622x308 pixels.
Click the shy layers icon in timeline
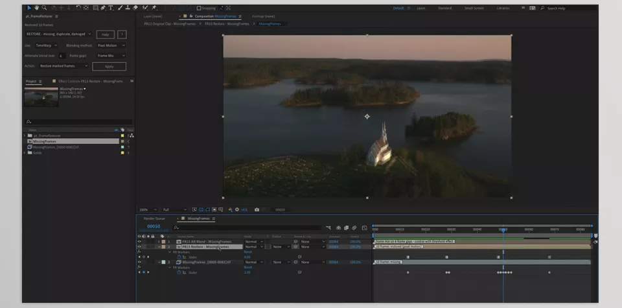click(338, 228)
